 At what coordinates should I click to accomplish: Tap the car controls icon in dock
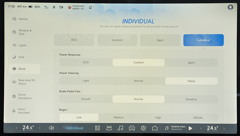click(132, 128)
